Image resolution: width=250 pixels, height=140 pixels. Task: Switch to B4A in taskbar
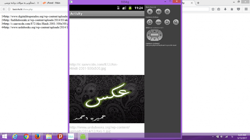(x=71, y=137)
